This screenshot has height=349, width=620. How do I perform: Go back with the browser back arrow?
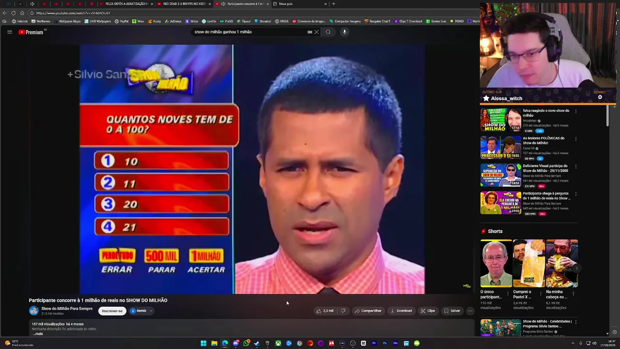[x=5, y=13]
